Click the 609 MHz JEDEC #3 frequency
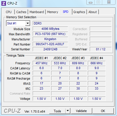117x116 pixels. click(x=78, y=63)
